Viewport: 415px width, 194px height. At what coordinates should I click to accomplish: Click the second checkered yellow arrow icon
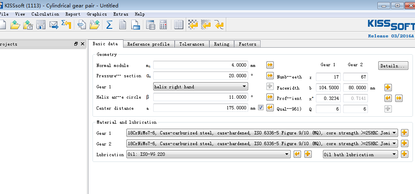tap(206, 25)
